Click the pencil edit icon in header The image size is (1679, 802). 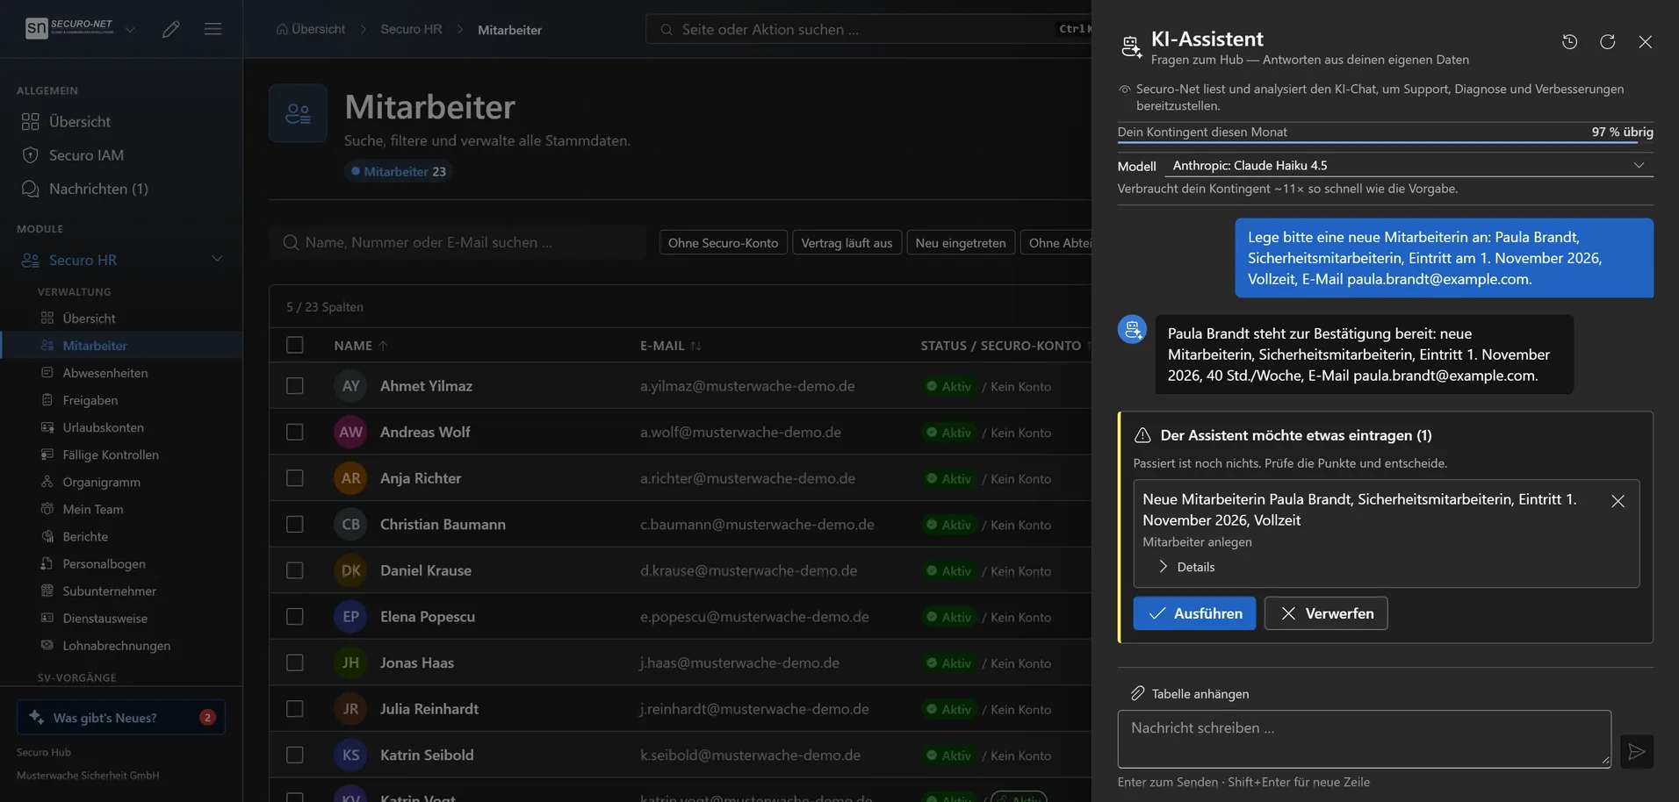coord(171,29)
